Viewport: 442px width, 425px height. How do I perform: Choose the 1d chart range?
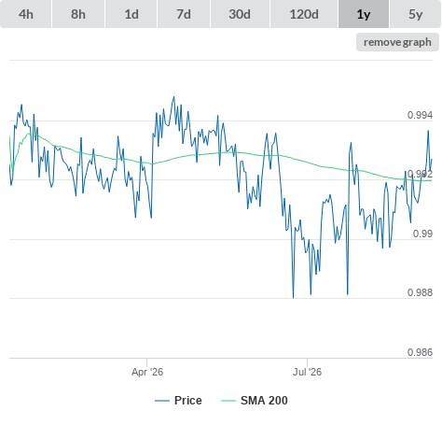(x=131, y=14)
